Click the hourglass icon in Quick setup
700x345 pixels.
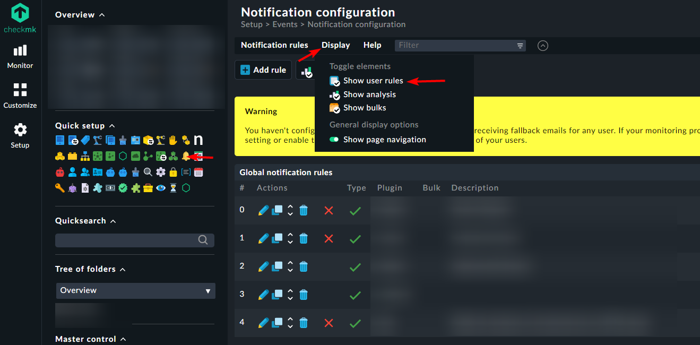(x=173, y=188)
